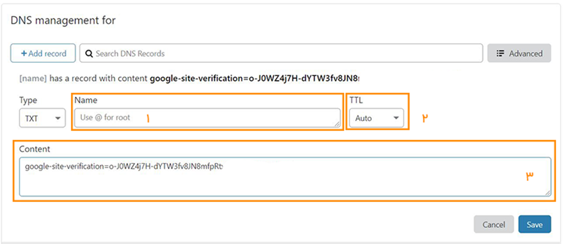Click inside the Content text area
Screen dimensions: 563x244
285,177
